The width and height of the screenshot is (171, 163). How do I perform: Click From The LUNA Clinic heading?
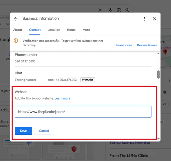(x=129, y=156)
